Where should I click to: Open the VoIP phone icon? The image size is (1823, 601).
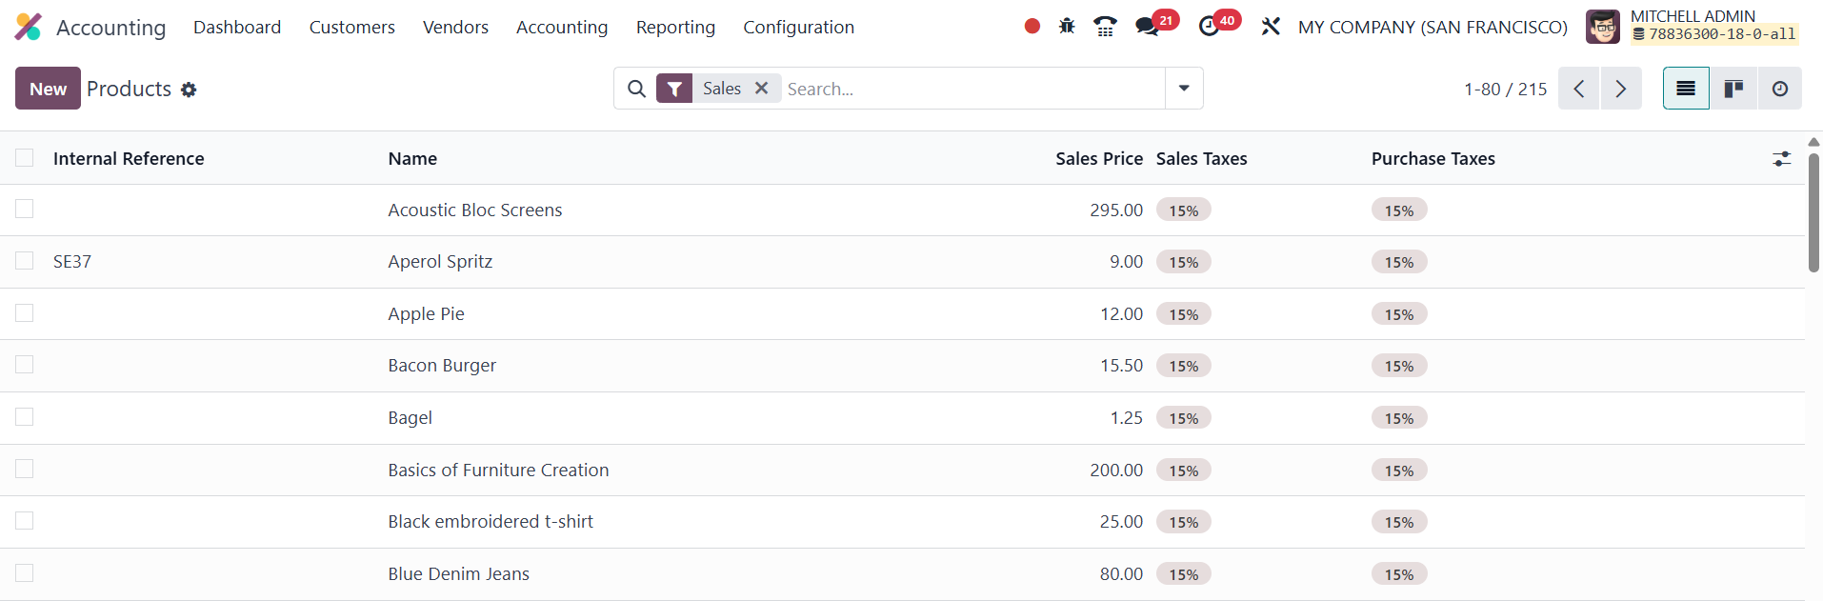coord(1105,27)
